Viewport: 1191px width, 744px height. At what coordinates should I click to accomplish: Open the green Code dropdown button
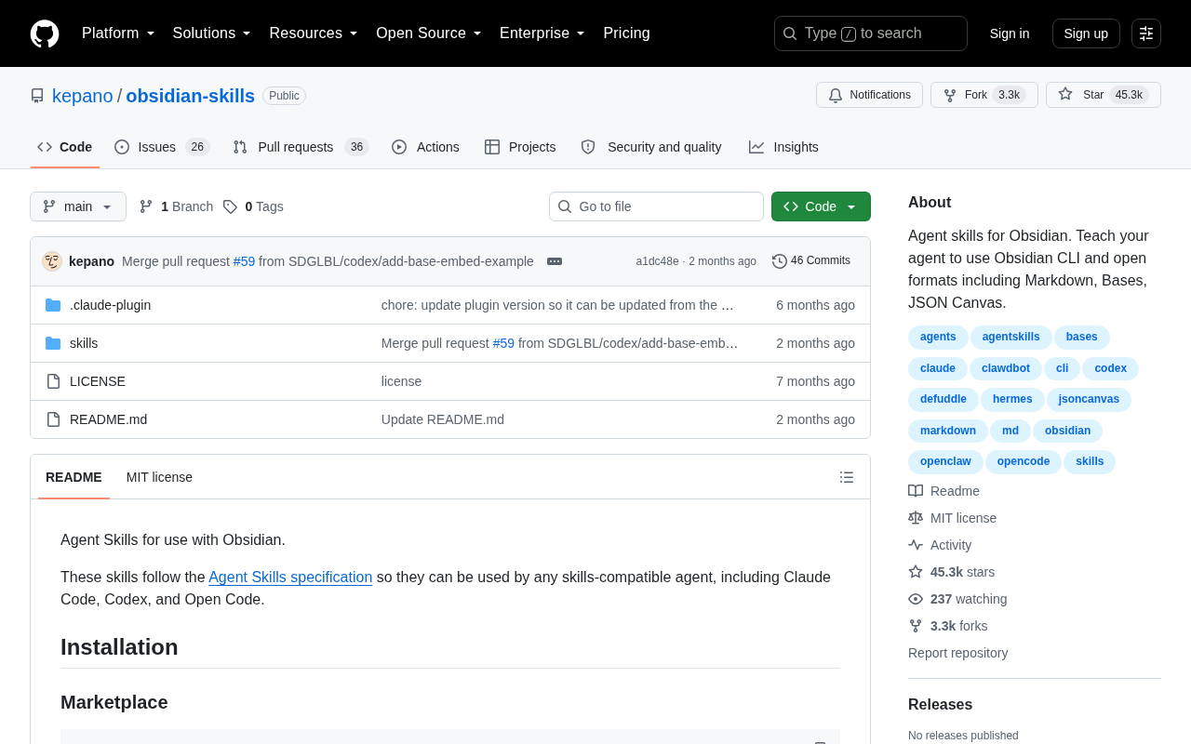pyautogui.click(x=821, y=206)
